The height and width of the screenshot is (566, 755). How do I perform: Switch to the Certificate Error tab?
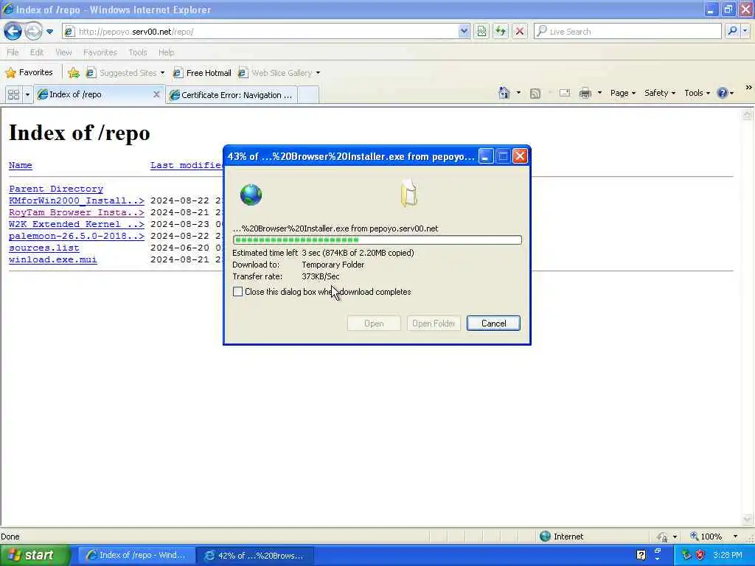[x=232, y=95]
